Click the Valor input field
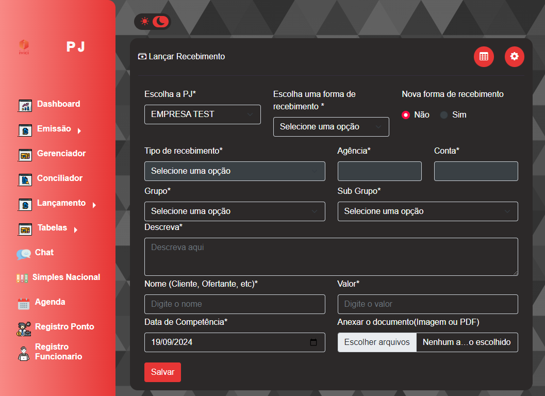The height and width of the screenshot is (396, 545). tap(427, 304)
